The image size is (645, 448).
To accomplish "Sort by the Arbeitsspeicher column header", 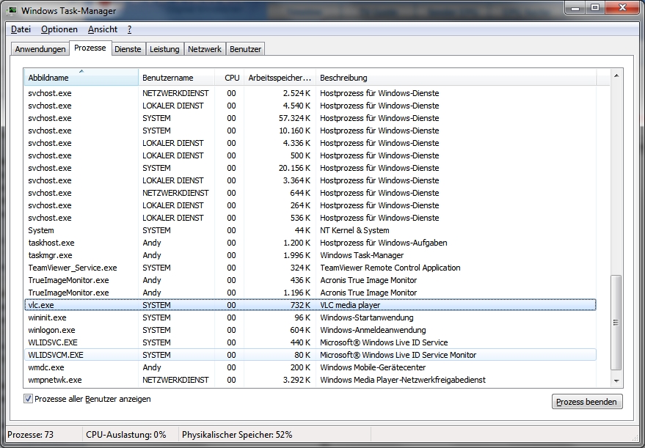I will pyautogui.click(x=279, y=78).
